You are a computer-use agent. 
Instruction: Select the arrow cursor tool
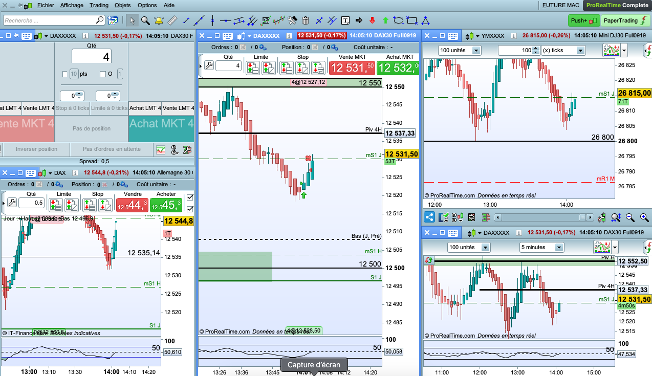tap(132, 20)
